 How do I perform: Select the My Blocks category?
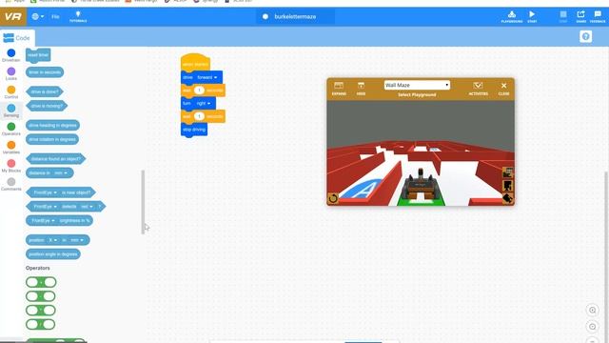10,166
